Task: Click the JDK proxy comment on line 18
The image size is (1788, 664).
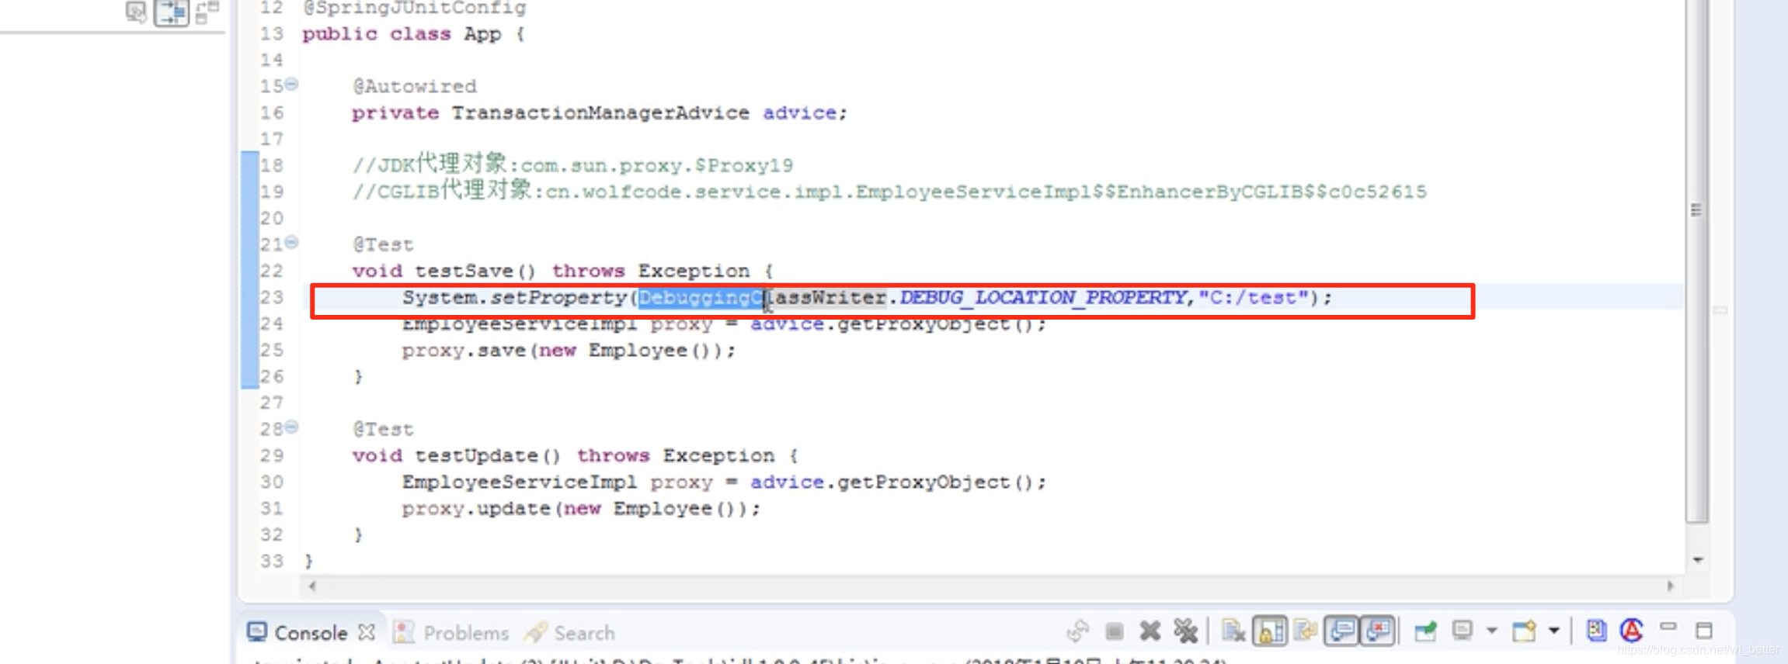Action: click(572, 164)
